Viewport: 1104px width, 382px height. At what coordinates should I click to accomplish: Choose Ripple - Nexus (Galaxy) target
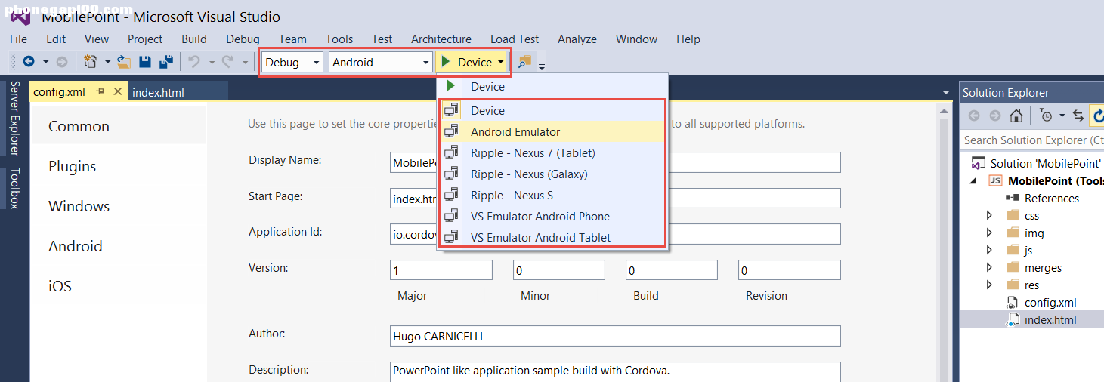point(552,174)
